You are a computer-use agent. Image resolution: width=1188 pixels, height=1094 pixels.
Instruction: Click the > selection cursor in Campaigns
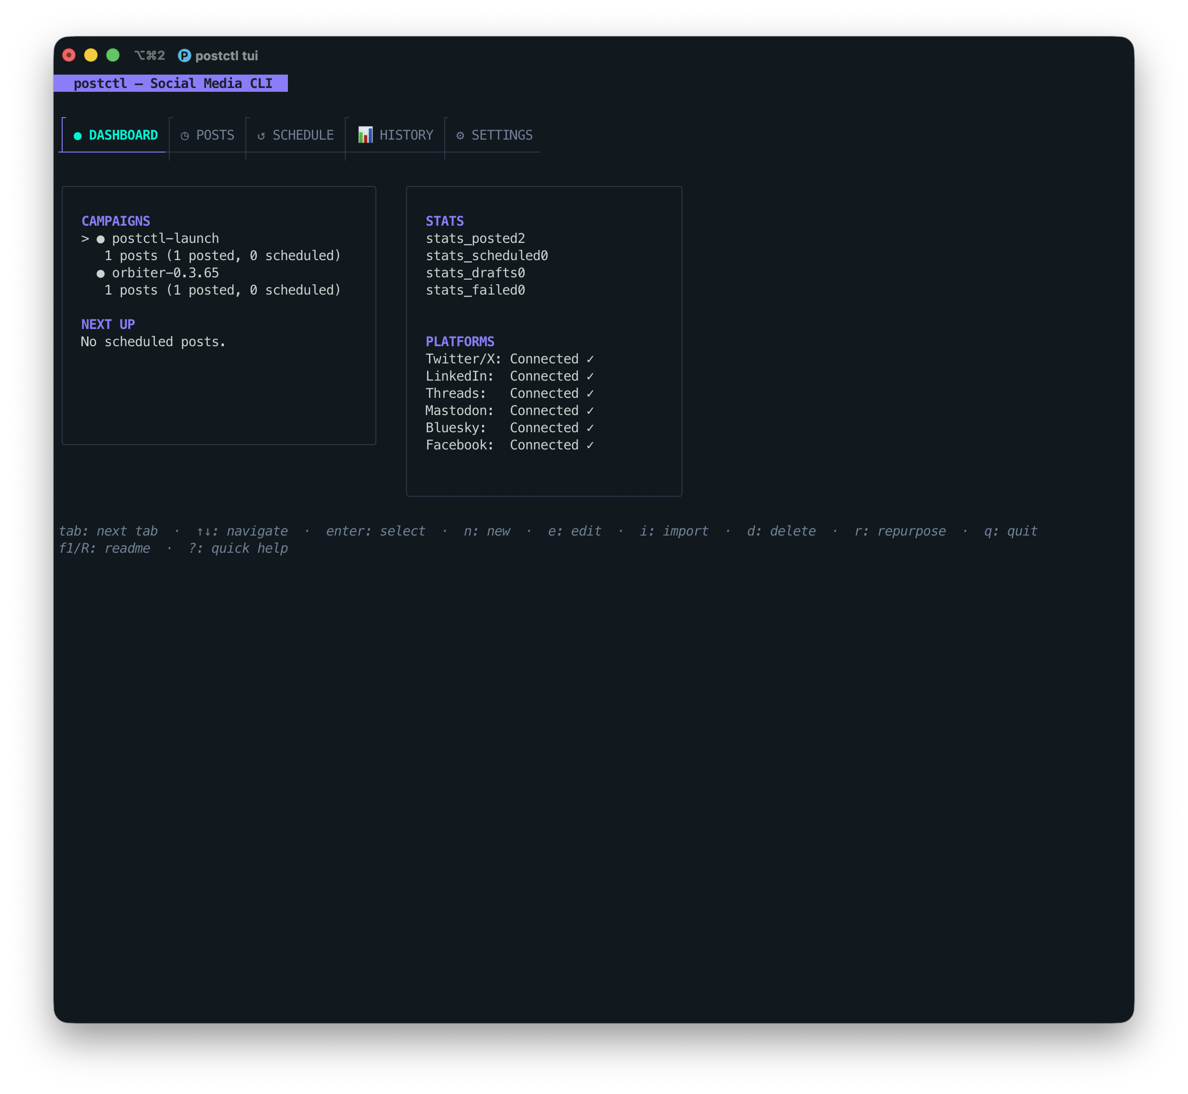(85, 239)
